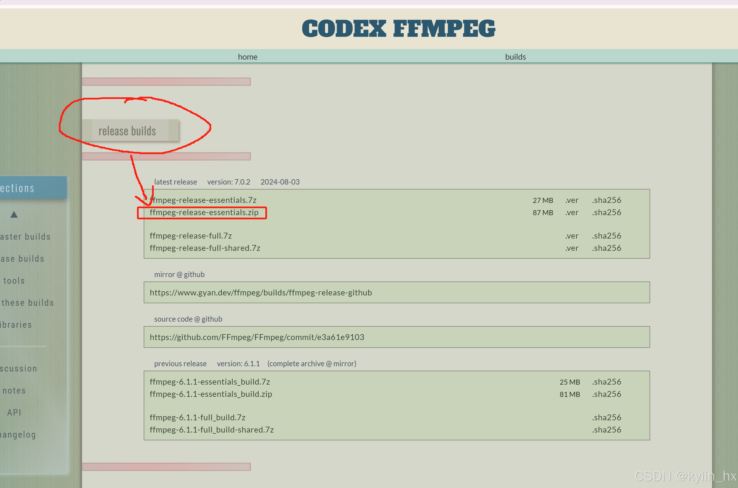
Task: Open .sha256 for 6.1.1 full_build-shared
Action: coord(606,430)
